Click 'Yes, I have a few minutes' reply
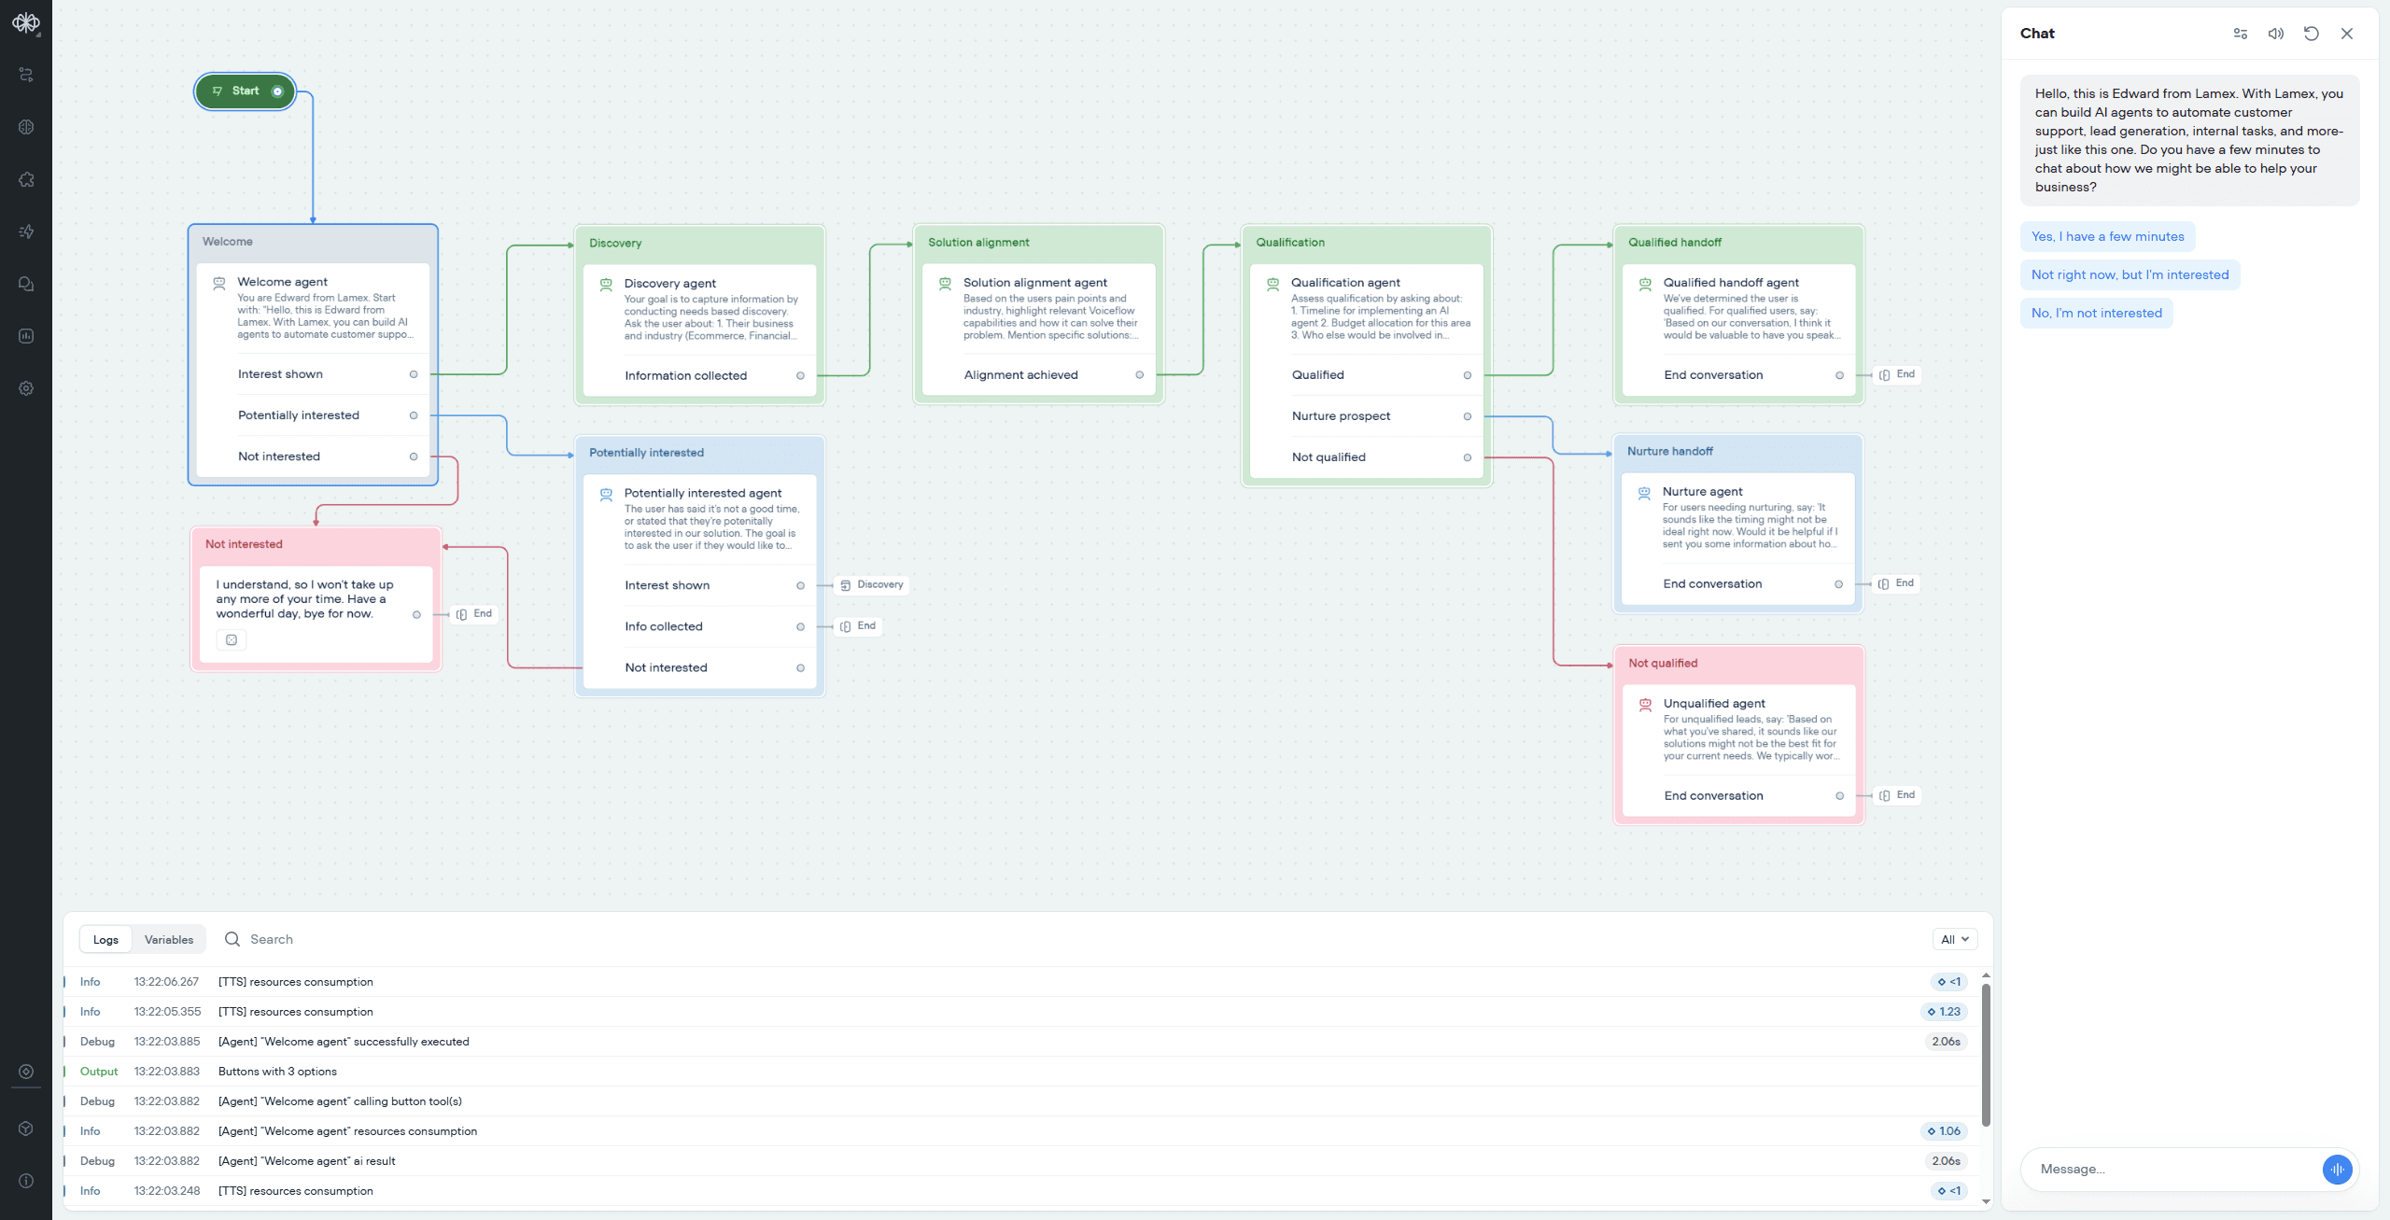Screen dimensions: 2390x1220 2107,237
